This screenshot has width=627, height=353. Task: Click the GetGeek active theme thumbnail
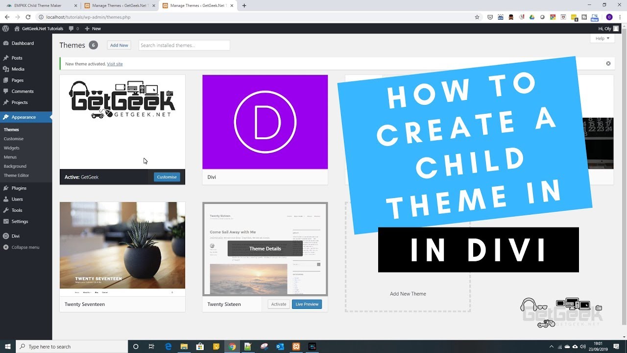tap(122, 122)
